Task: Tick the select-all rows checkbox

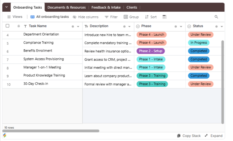Action: click(x=7, y=26)
